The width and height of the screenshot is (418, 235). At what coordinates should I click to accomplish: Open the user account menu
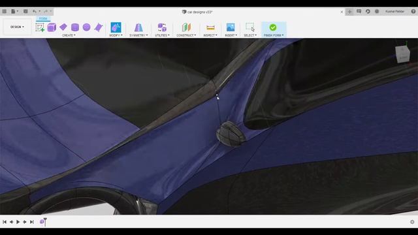[x=394, y=12]
